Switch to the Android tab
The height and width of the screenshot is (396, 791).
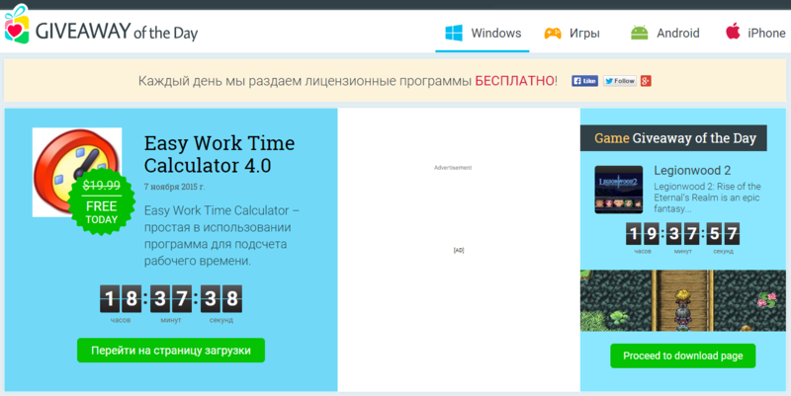(664, 34)
